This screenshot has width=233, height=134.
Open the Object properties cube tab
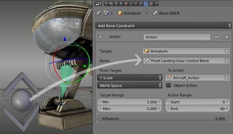click(126, 4)
